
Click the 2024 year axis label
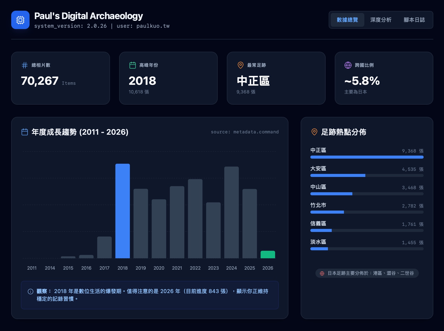point(231,268)
